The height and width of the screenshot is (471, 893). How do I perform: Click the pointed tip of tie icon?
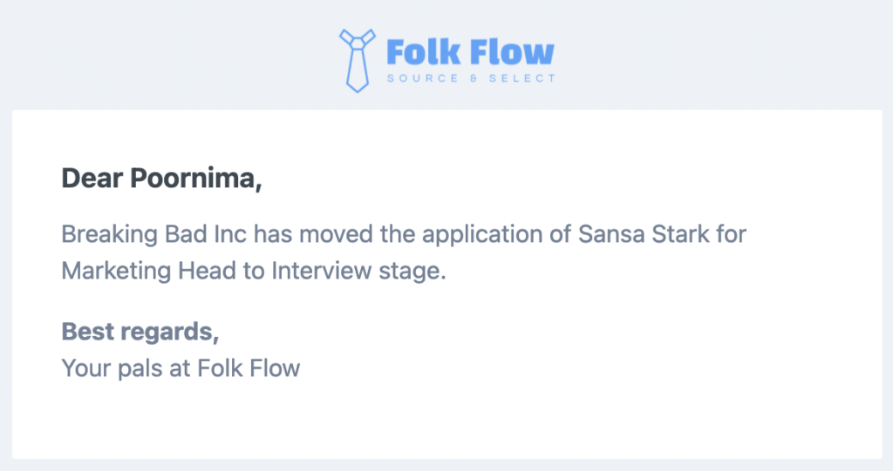pyautogui.click(x=358, y=88)
